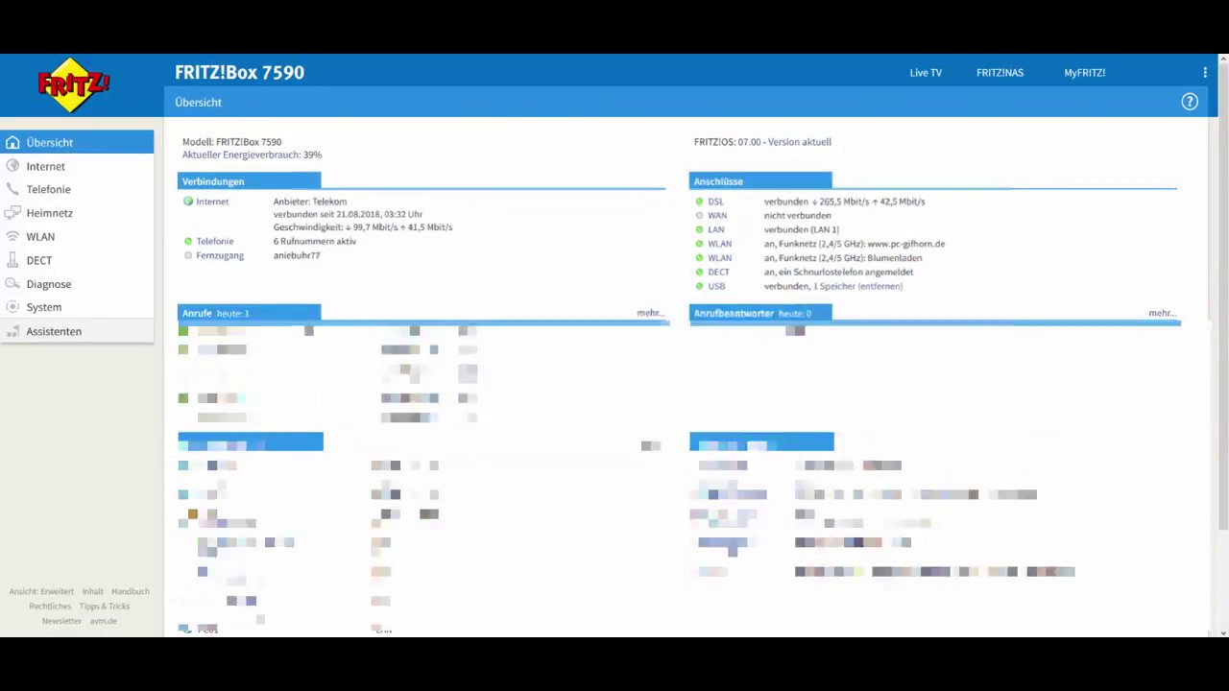The height and width of the screenshot is (691, 1229).
Task: Click the page scrollbar on the right edge
Action: 1223,298
